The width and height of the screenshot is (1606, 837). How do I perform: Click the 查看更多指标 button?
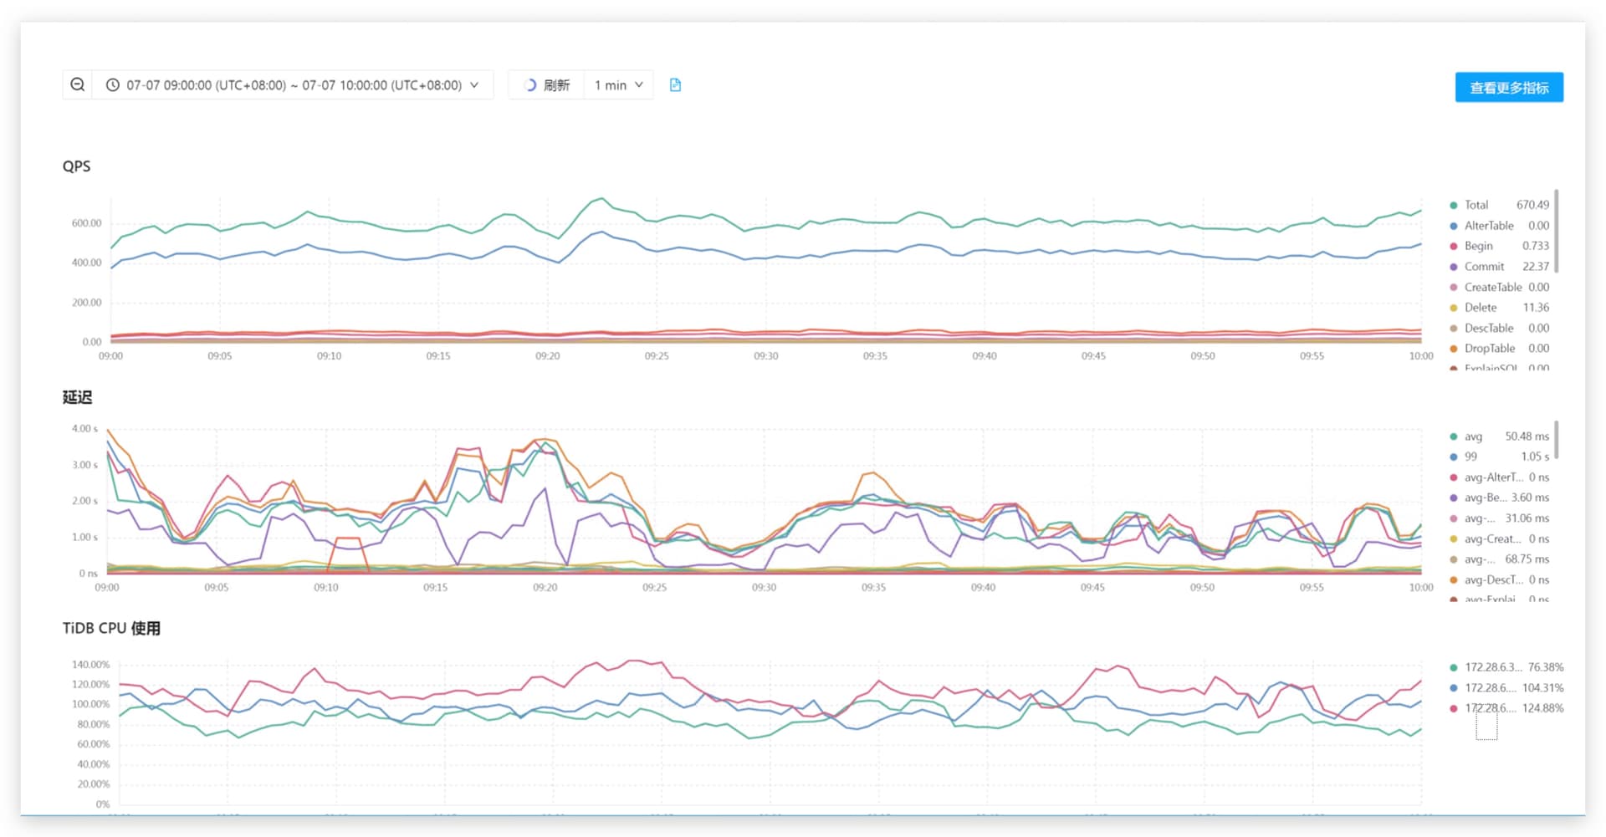[x=1509, y=88]
